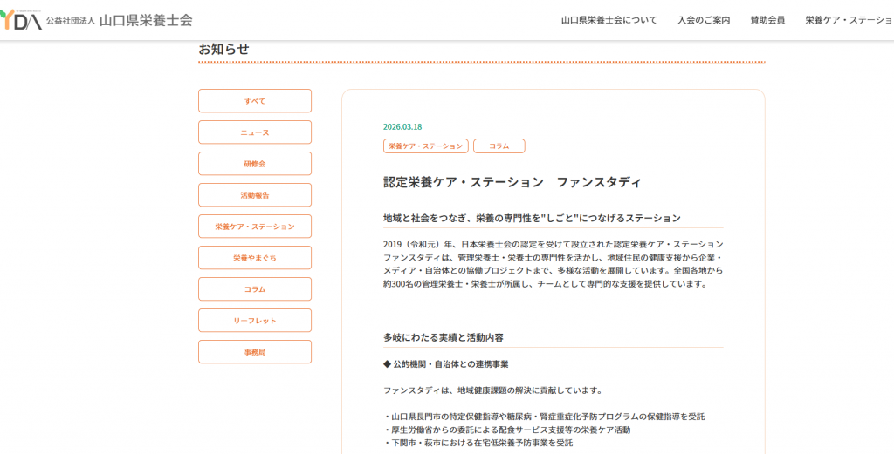Select 賛助会員 in top navigation

pos(767,20)
